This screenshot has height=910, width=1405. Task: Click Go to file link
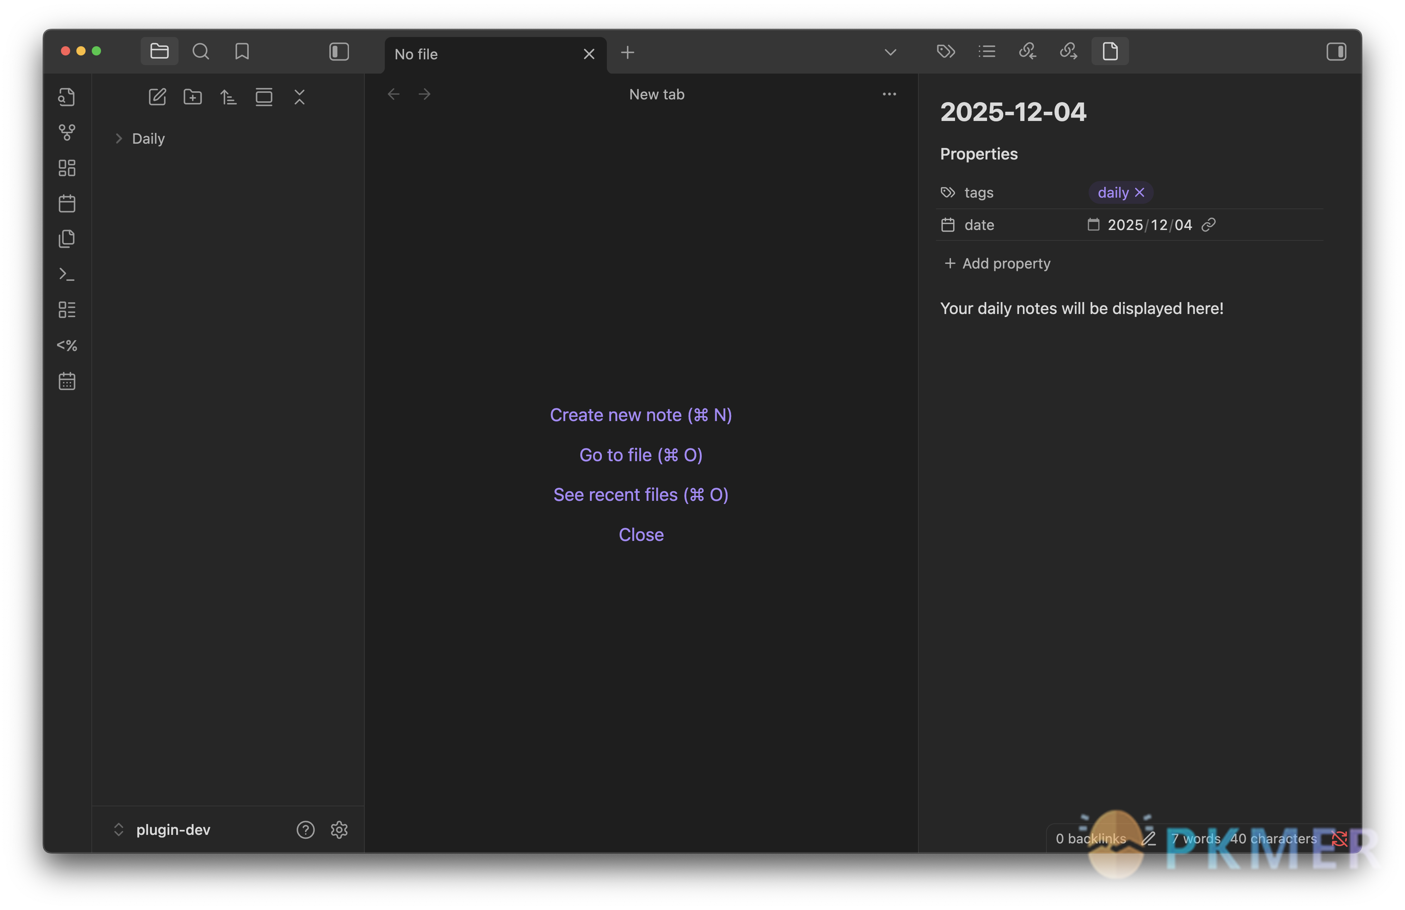tap(640, 455)
